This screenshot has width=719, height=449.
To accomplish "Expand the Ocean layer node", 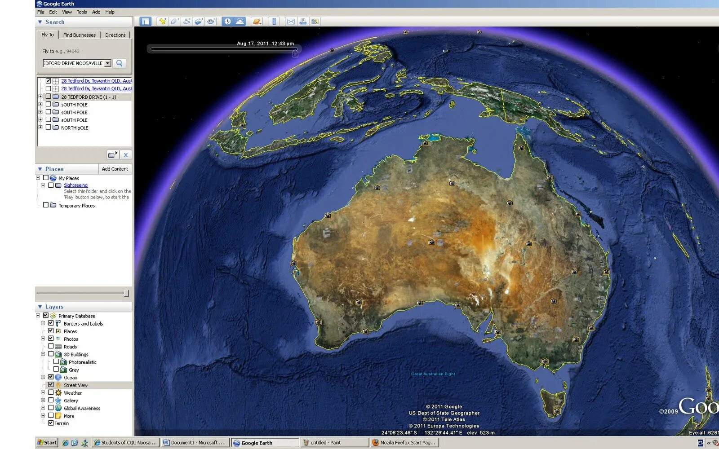I will tap(43, 377).
